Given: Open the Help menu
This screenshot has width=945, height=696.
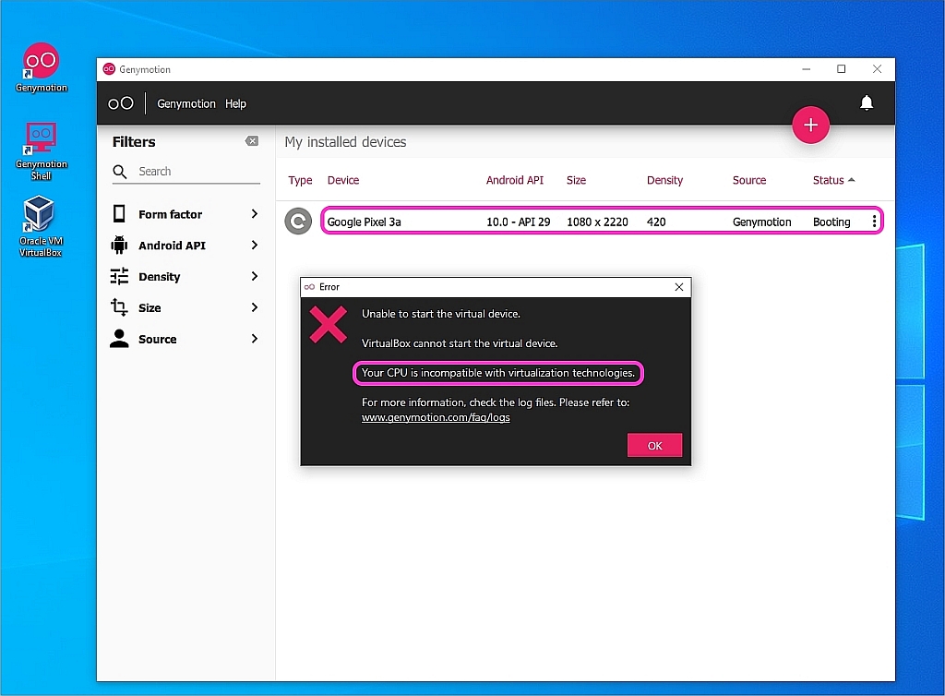Looking at the screenshot, I should (x=235, y=103).
